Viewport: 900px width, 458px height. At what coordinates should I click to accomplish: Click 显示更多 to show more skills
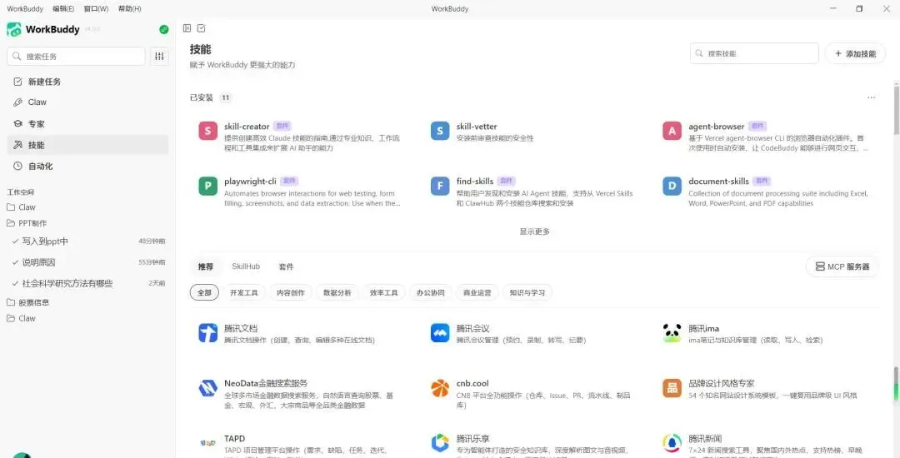coord(534,231)
